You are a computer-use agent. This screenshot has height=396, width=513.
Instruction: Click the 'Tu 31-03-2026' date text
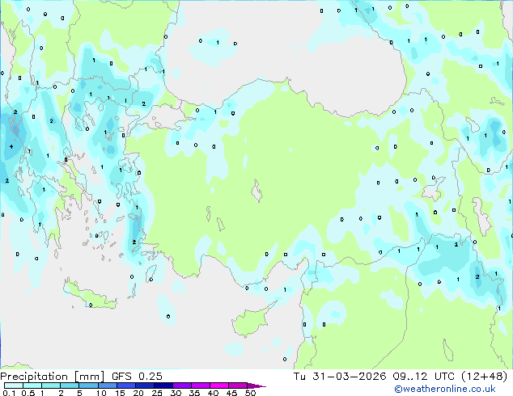click(x=340, y=376)
